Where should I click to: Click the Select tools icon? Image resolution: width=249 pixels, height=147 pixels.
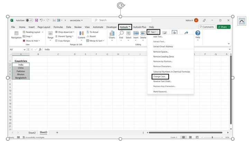pos(128,33)
